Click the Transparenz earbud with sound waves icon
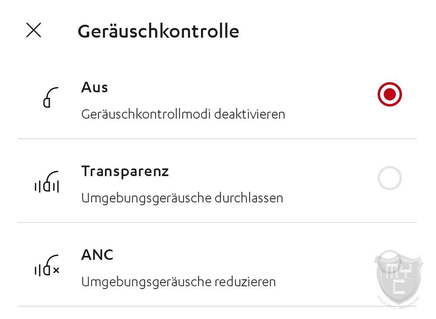 (47, 182)
